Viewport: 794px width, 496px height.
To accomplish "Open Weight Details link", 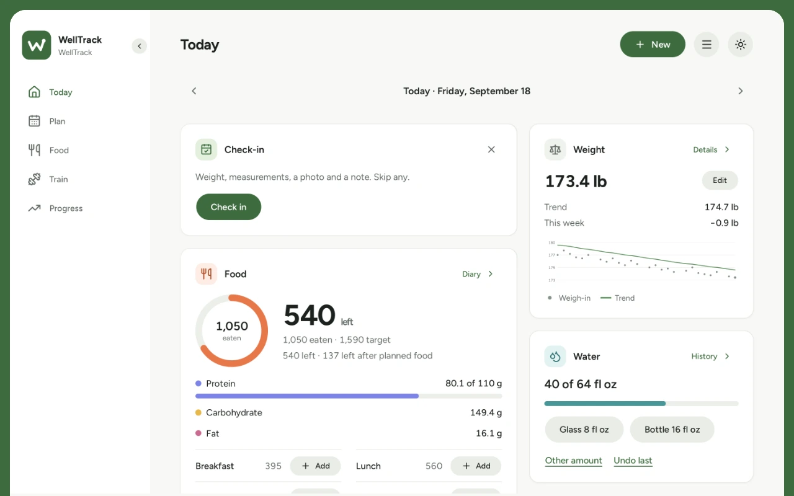I will pos(711,149).
